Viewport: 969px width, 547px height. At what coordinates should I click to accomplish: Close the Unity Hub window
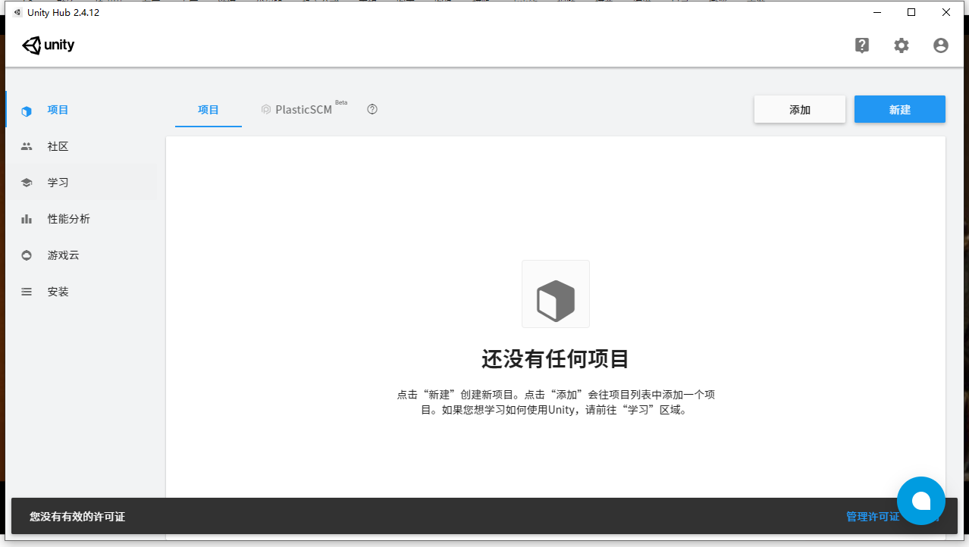click(947, 12)
